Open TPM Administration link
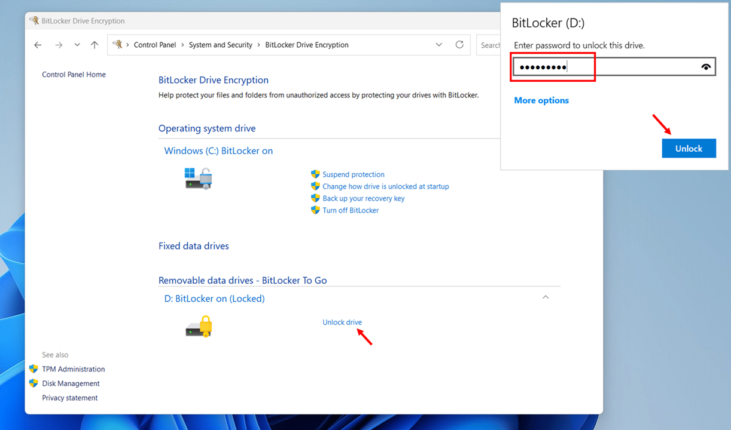The image size is (731, 430). coord(73,369)
